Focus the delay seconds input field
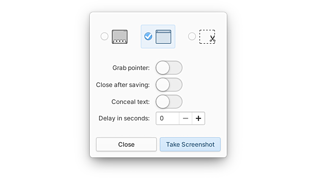The height and width of the screenshot is (178, 317). point(168,118)
